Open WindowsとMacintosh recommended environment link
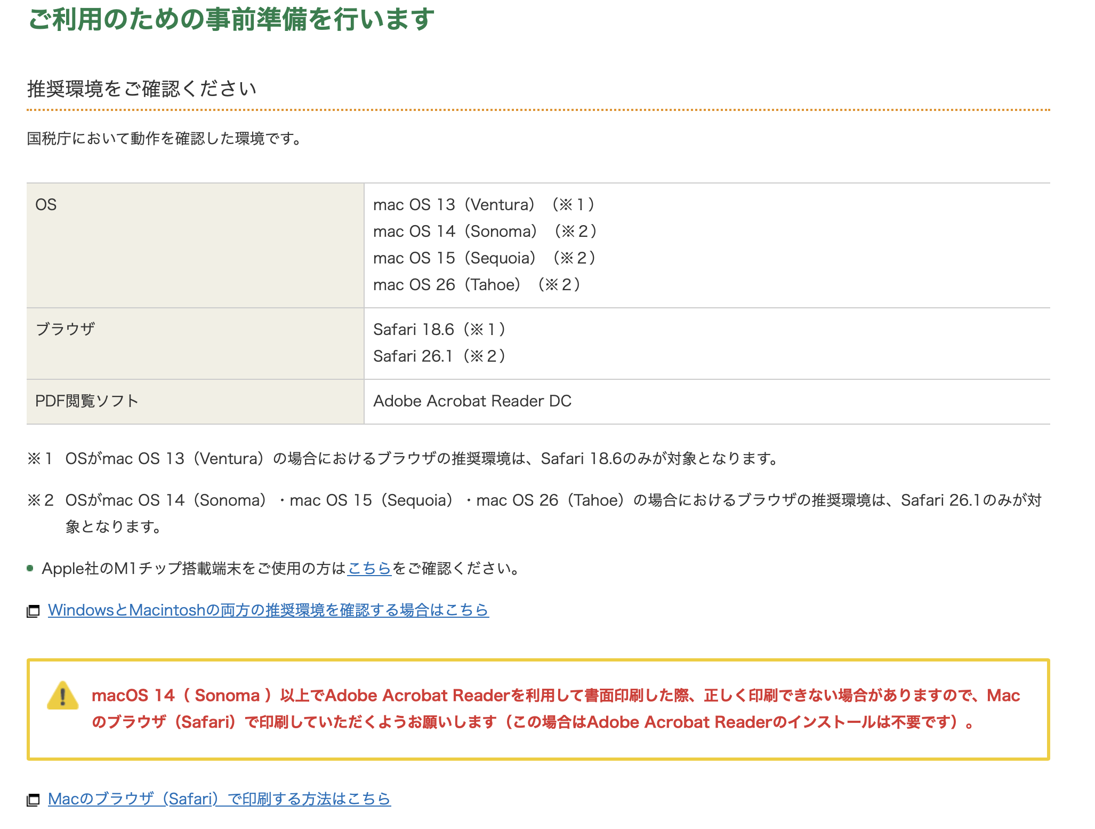Viewport: 1095px width, 829px height. pos(268,610)
